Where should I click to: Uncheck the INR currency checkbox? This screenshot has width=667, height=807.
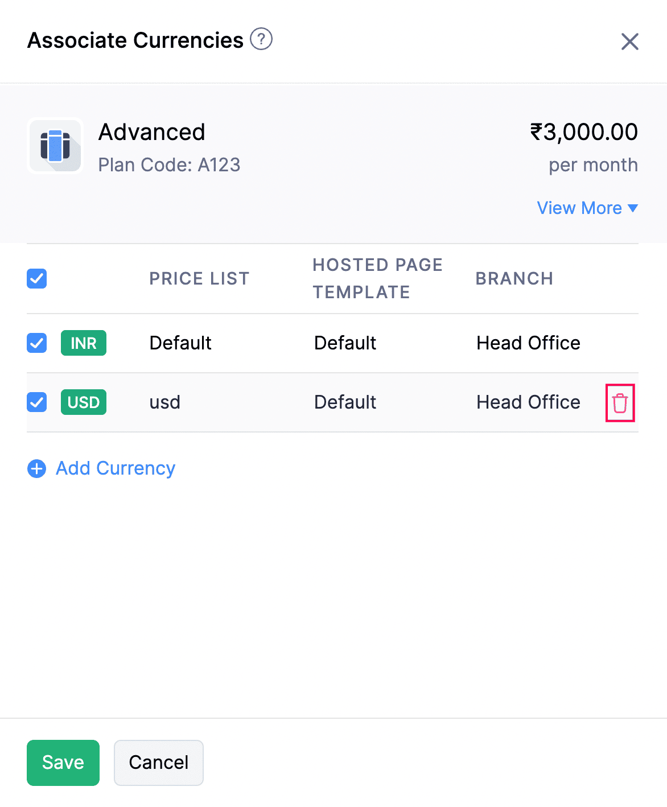click(x=37, y=343)
